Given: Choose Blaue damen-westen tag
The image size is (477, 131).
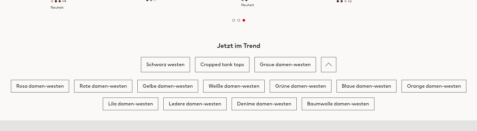Looking at the screenshot, I should coord(367,86).
